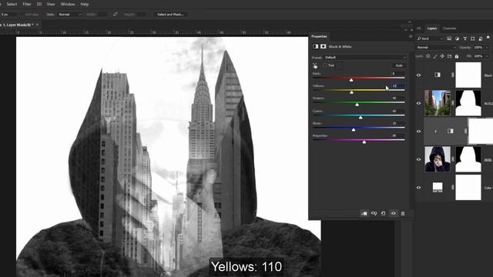Click adjustment icon of top Black & White layer
Viewport: 493px width, 277px height.
(438, 75)
